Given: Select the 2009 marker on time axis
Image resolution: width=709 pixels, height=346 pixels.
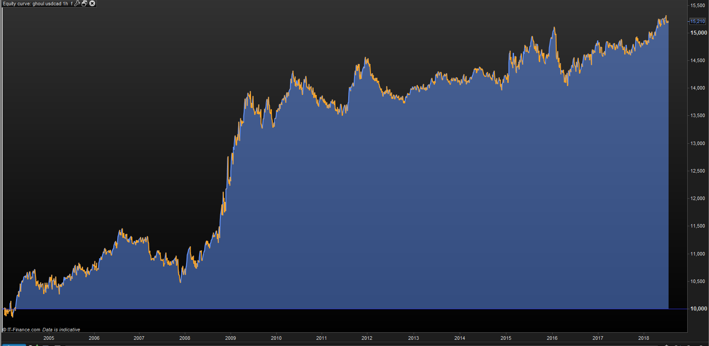Looking at the screenshot, I should click(231, 338).
